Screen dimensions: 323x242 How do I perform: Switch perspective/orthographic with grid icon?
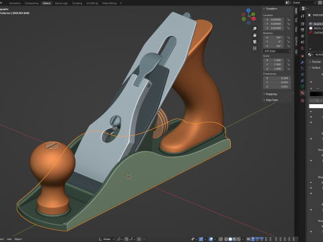pyautogui.click(x=254, y=48)
